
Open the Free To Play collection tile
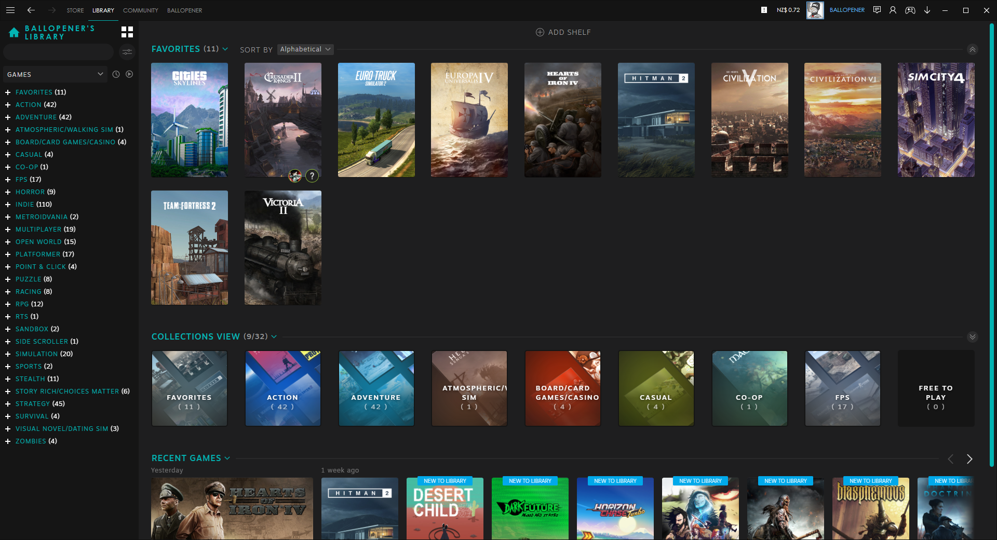(x=936, y=388)
